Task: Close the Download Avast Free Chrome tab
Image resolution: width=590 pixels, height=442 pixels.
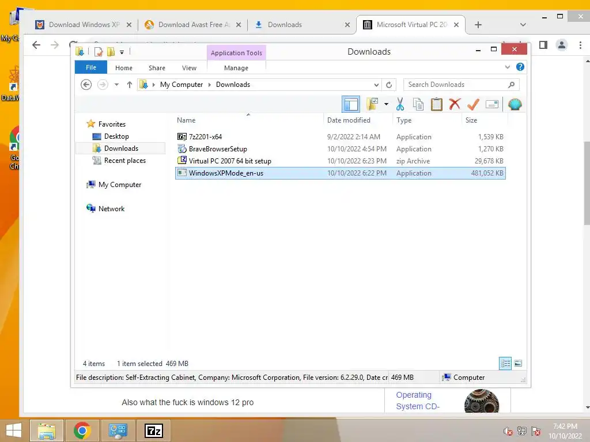Action: pyautogui.click(x=239, y=25)
